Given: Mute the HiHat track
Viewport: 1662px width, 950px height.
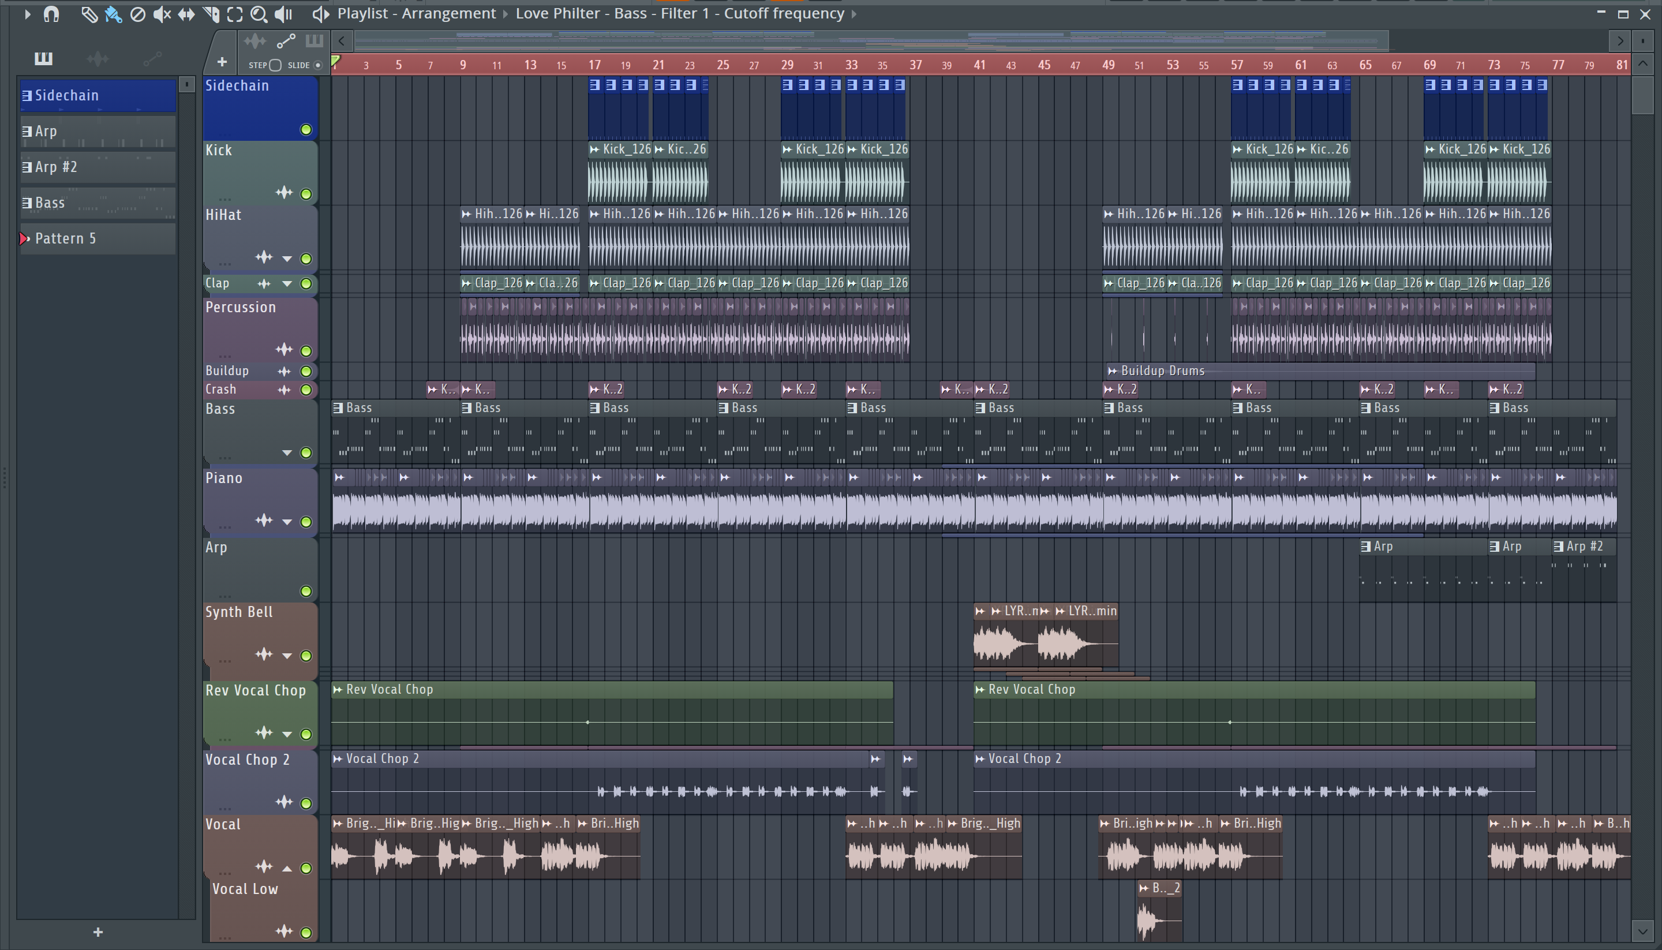Looking at the screenshot, I should click(306, 259).
